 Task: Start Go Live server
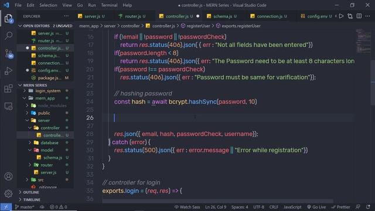click(316, 207)
